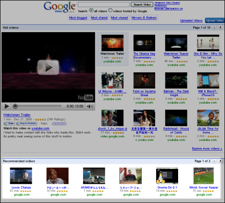The image size is (225, 203).
Task: Click the Gnome-Do 0.1 title link
Action: tap(167, 188)
